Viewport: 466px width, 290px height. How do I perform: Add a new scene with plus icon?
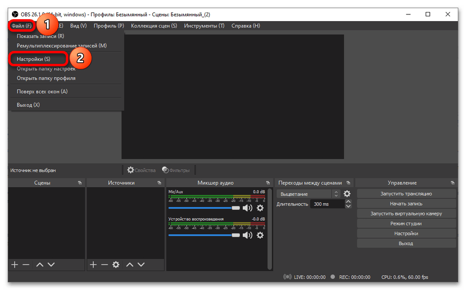pos(14,265)
